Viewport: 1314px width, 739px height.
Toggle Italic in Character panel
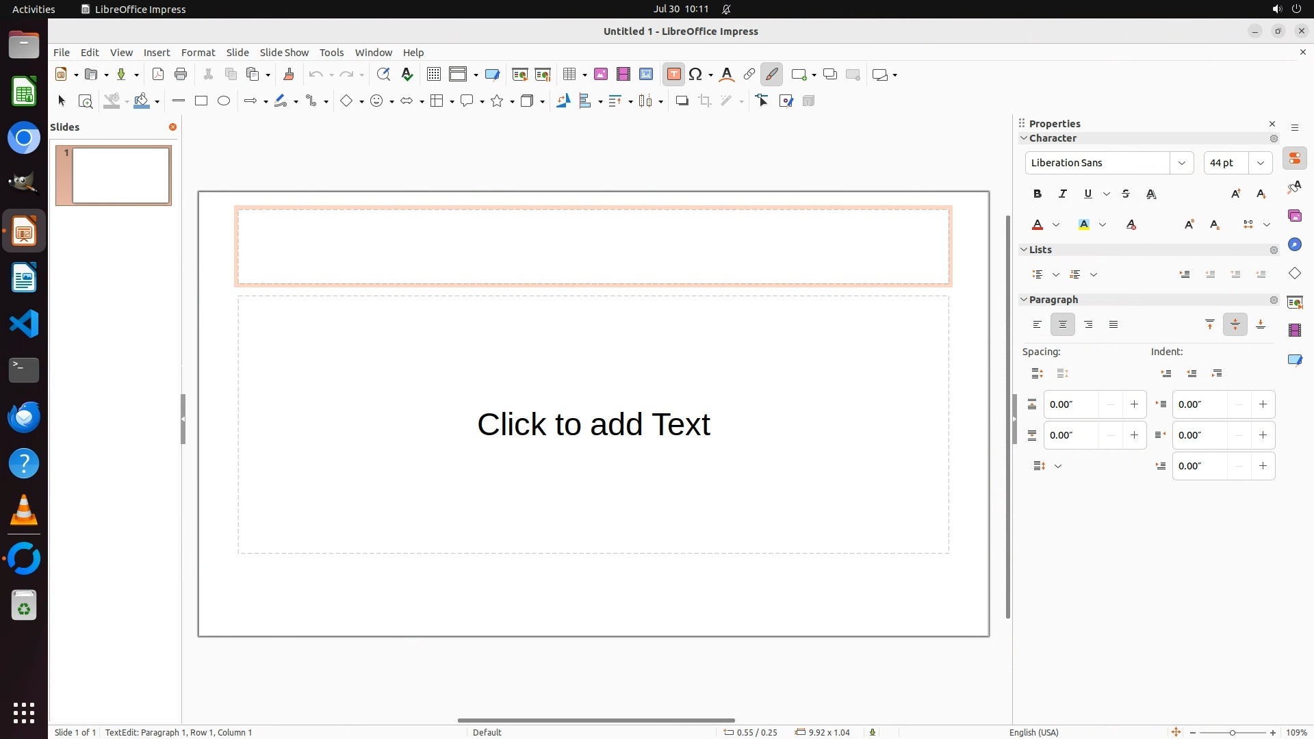point(1063,194)
